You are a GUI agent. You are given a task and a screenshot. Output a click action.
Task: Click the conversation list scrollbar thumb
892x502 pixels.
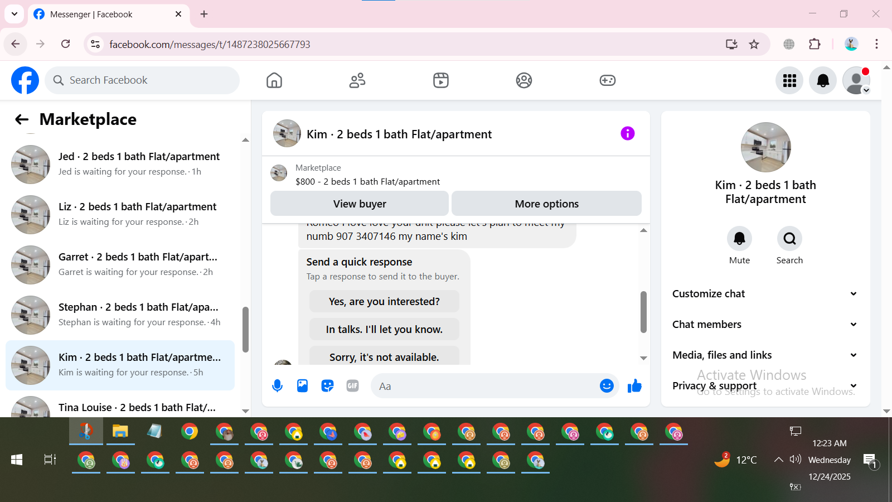pyautogui.click(x=245, y=329)
